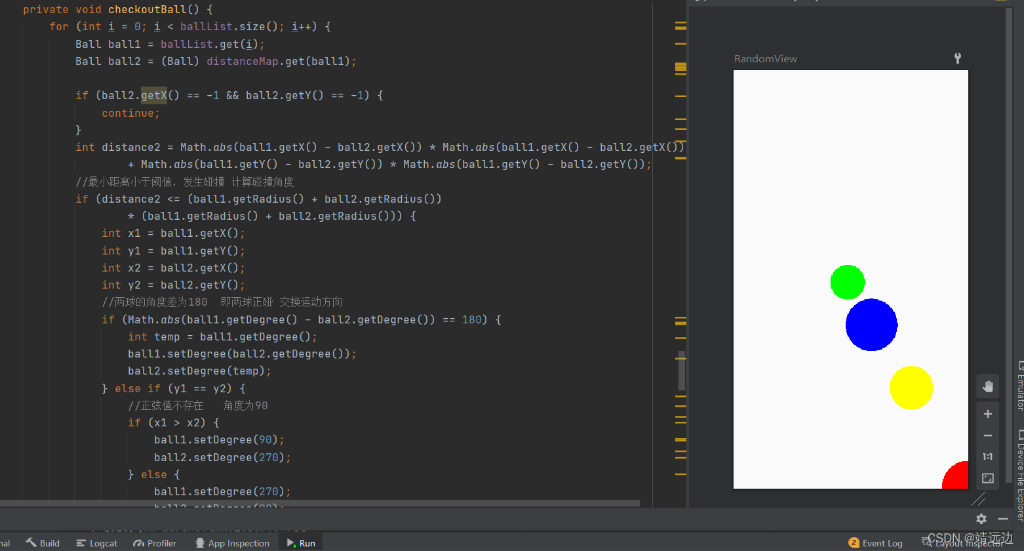This screenshot has width=1024, height=551.
Task: Open the Emulator side panel
Action: coord(1019,385)
